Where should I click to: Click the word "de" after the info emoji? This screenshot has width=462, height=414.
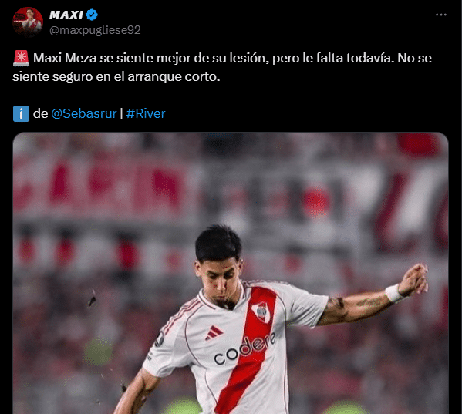[x=40, y=113]
